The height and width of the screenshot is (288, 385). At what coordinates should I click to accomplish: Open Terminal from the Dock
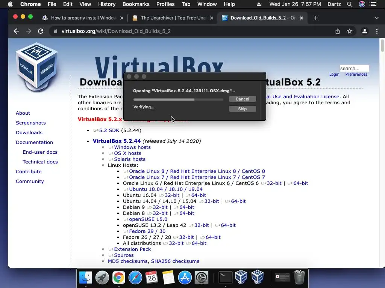[x=226, y=277]
